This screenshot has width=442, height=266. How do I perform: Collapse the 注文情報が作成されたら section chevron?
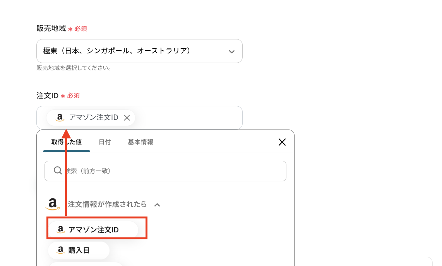pyautogui.click(x=157, y=205)
